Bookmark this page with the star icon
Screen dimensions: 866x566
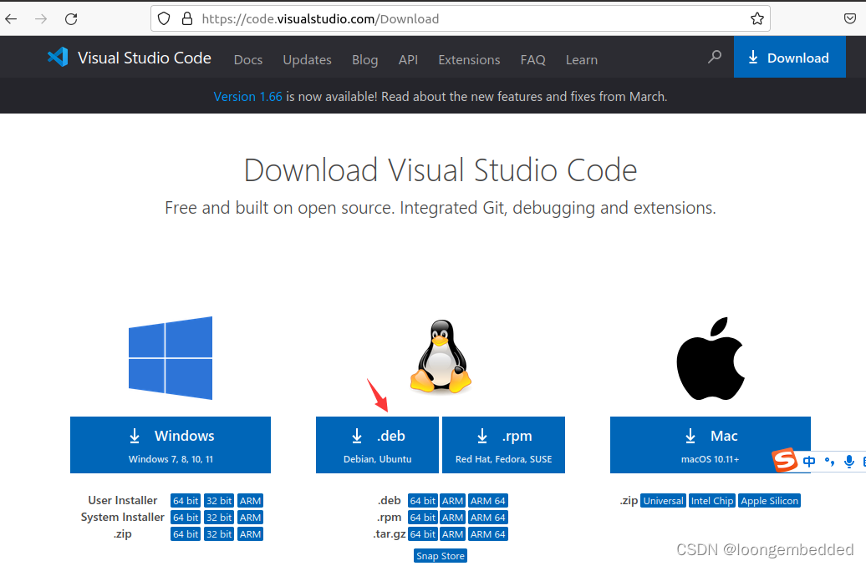757,18
